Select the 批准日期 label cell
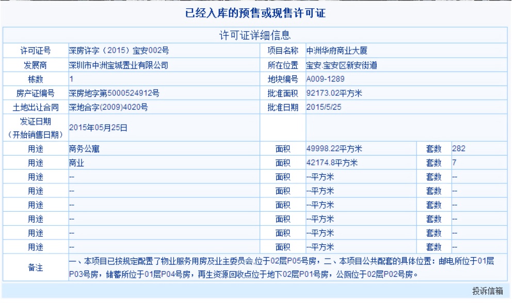The width and height of the screenshot is (516, 303). pos(283,107)
